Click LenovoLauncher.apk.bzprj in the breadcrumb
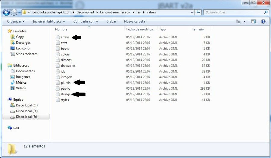Image resolution: width=271 pixels, height=158 pixels. (x=51, y=12)
